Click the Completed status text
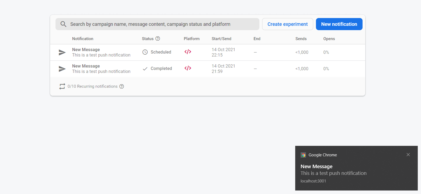 tap(161, 69)
